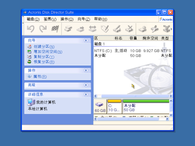The height and width of the screenshot is (146, 195).
Task: Start the 创建分区(N) wizard
Action: tap(44, 47)
